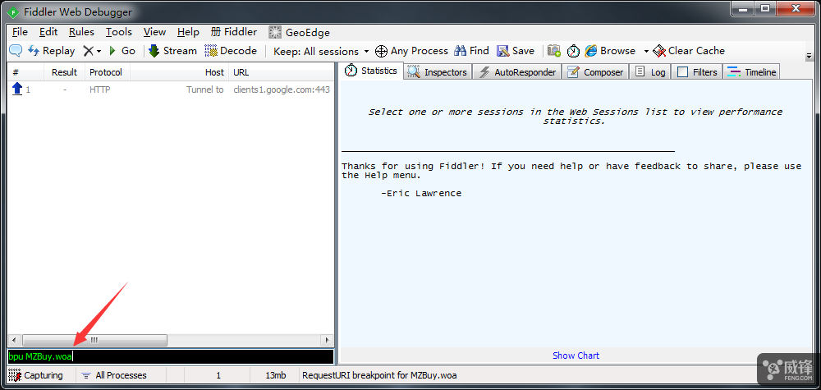Open the Browse dropdown arrow
This screenshot has height=390, width=821.
[646, 51]
